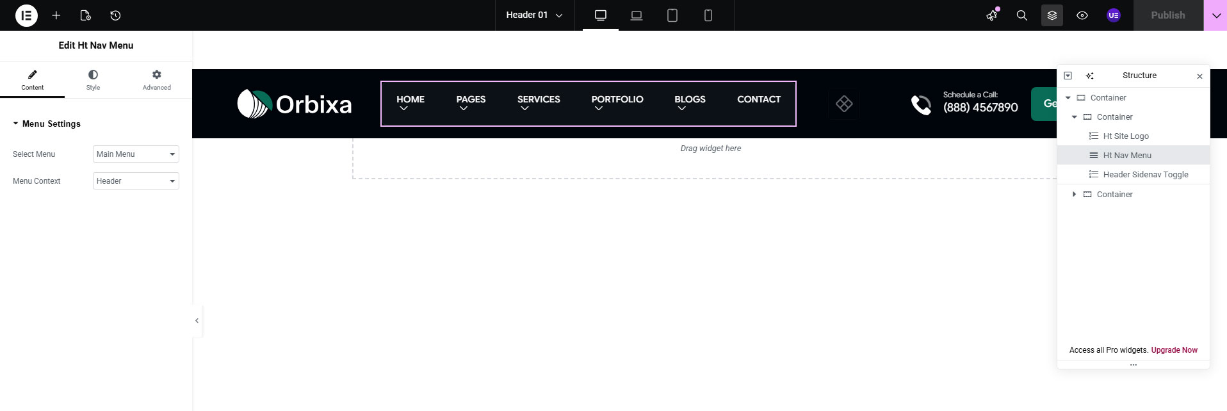Open the Select Menu dropdown
The image size is (1227, 411).
(x=136, y=154)
